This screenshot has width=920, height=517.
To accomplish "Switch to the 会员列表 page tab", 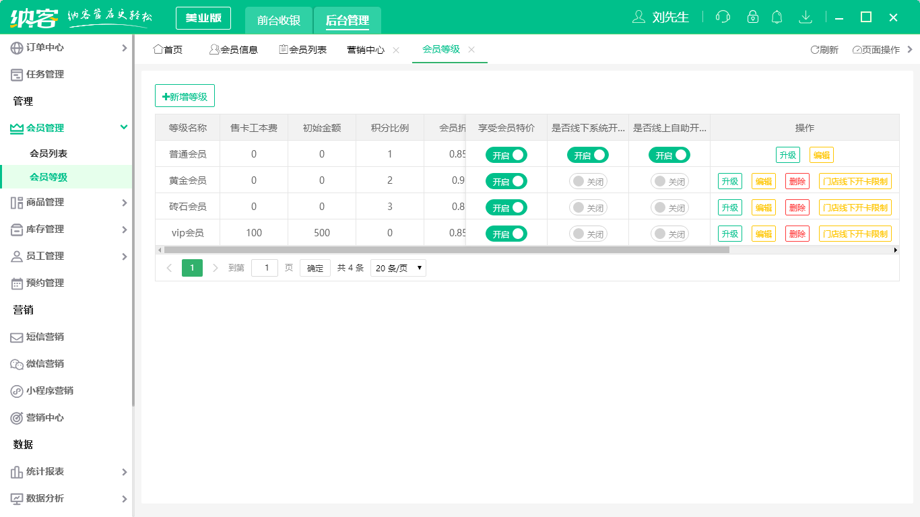I will tap(302, 50).
